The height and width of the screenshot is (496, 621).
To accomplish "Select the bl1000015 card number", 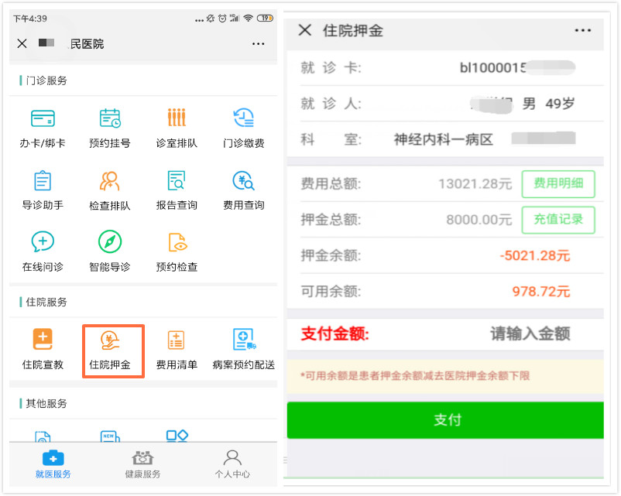I will 493,68.
